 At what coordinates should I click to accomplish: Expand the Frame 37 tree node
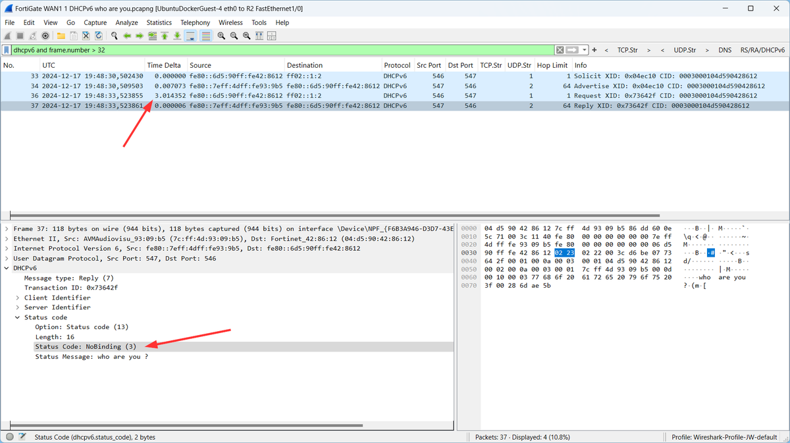(7, 228)
